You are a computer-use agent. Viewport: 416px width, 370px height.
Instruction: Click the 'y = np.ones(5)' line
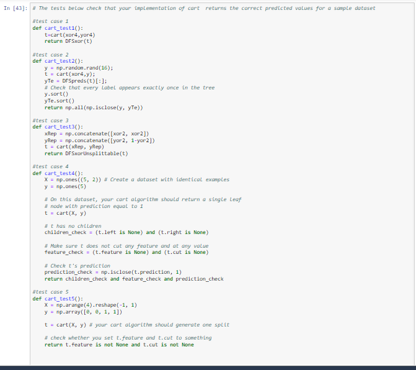pos(65,186)
